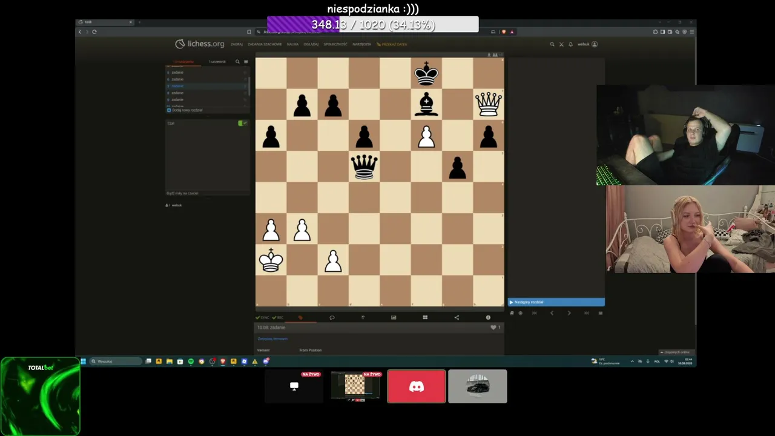Click the black bishop on f7
Image resolution: width=775 pixels, height=436 pixels.
click(x=426, y=104)
